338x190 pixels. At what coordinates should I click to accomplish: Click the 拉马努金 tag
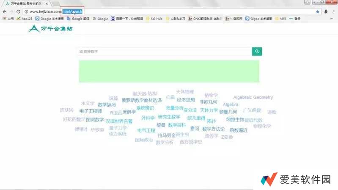point(167,135)
